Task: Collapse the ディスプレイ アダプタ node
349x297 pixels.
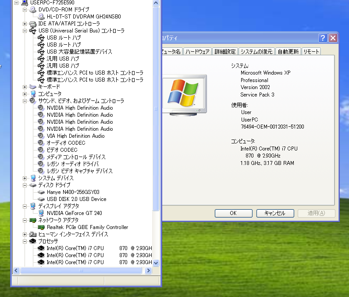Action: [25, 206]
